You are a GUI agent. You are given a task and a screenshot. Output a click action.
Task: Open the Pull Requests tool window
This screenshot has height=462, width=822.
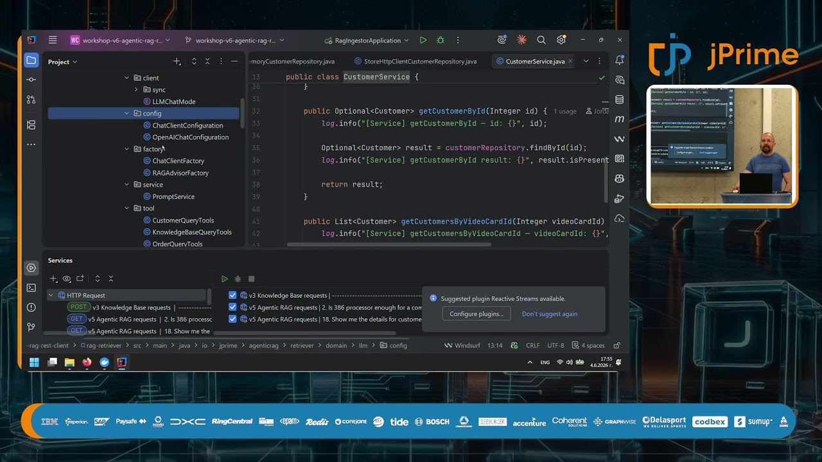[31, 99]
